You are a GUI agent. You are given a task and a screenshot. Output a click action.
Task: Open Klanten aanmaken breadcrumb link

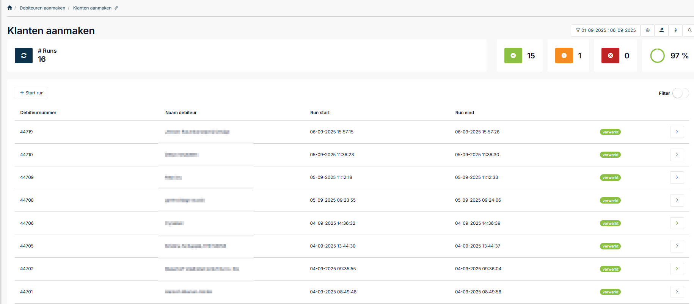click(92, 8)
